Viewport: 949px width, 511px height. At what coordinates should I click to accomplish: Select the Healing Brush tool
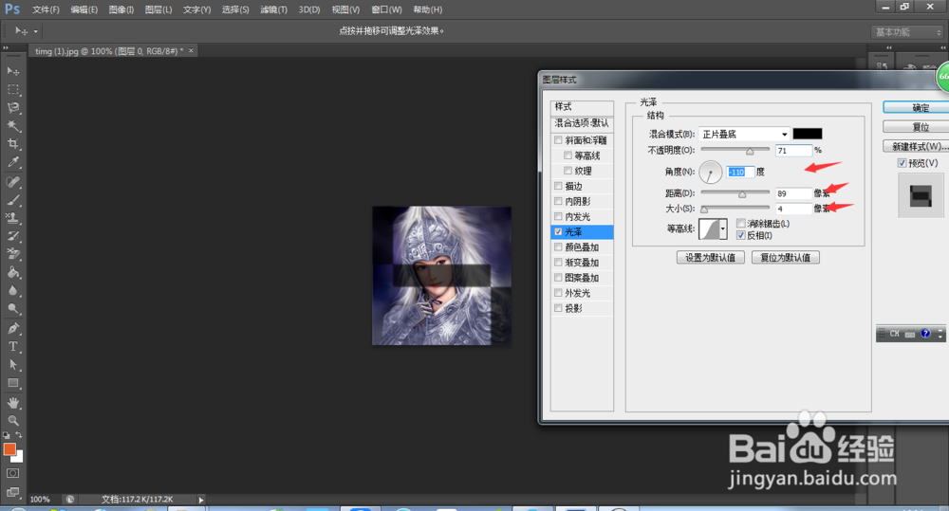[x=12, y=182]
